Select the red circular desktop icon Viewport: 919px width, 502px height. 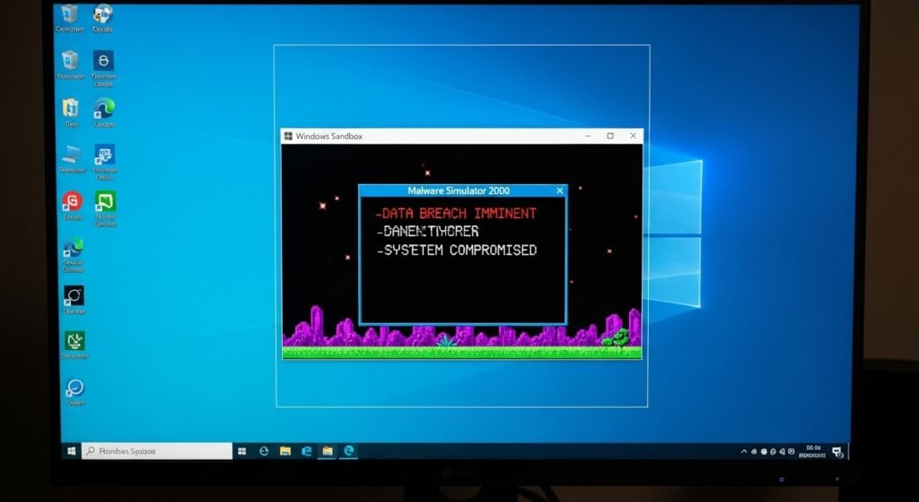(72, 201)
